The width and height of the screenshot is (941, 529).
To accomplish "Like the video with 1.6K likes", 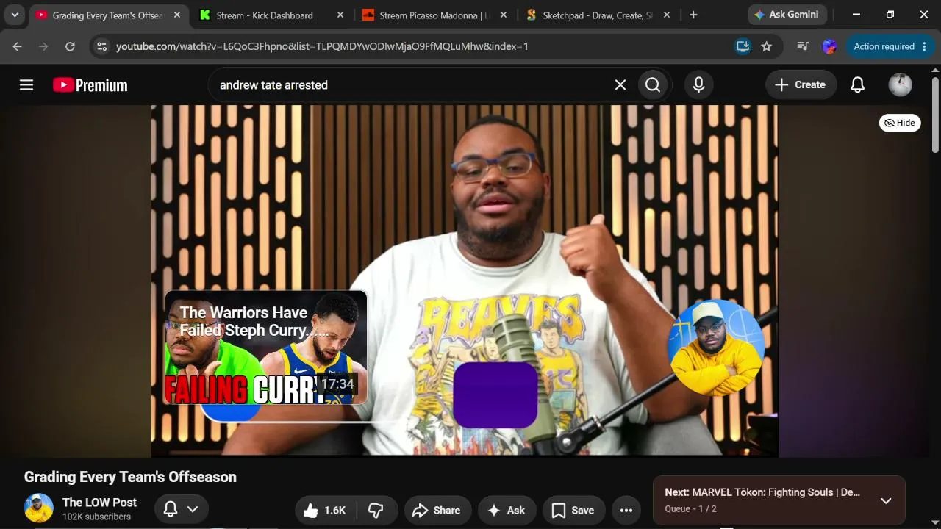I will point(325,511).
